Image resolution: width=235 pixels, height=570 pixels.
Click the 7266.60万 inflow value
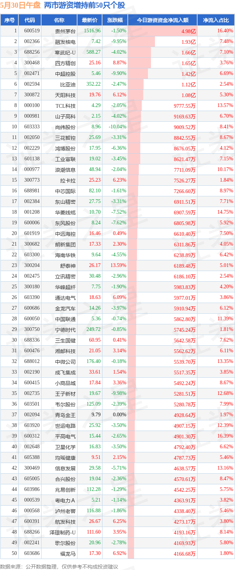[x=185, y=191]
